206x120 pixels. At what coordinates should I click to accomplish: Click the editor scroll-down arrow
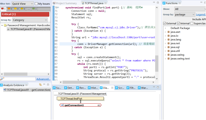(x=157, y=79)
